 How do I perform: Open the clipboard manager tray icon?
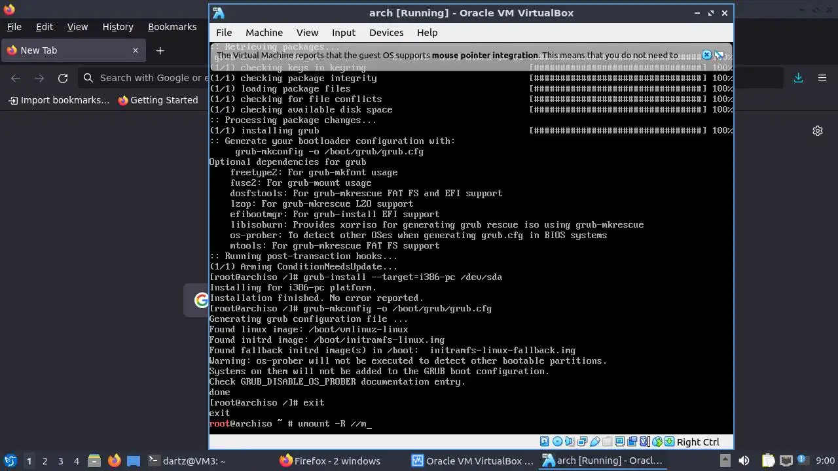[x=768, y=461]
